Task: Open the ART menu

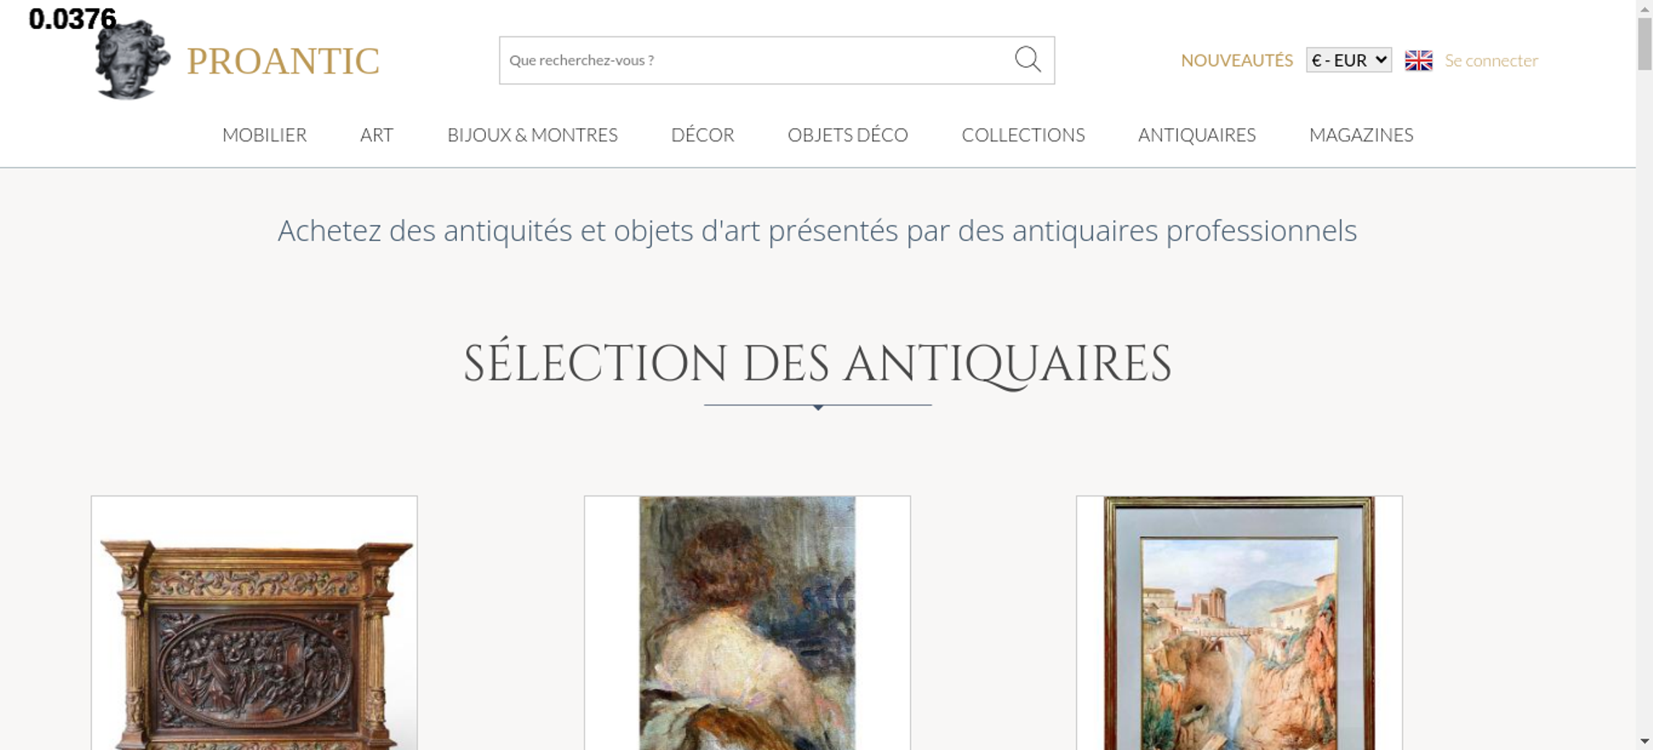Action: coord(377,135)
